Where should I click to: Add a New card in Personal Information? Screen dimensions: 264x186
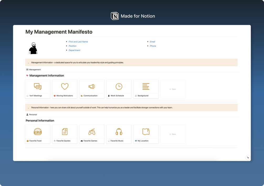[x=173, y=134]
